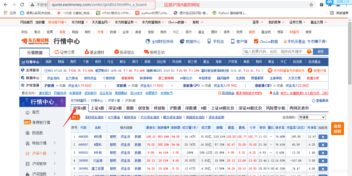352x176 pixels.
Task: Add 建工修复 to 自选 with plus button
Action: tap(323, 169)
